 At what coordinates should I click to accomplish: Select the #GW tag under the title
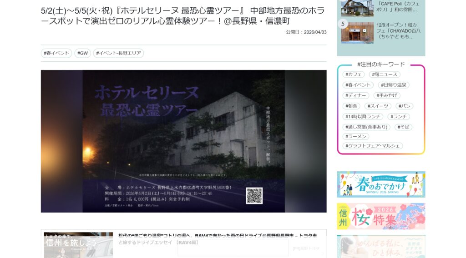82,53
